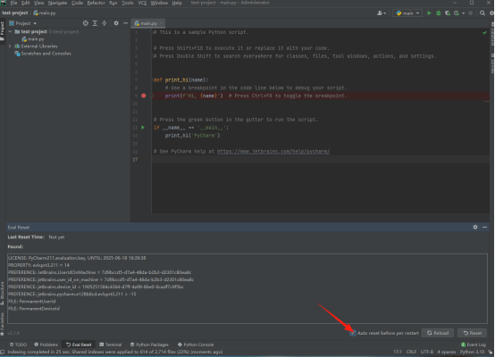
Task: Open the Tools menu
Action: (x=128, y=3)
